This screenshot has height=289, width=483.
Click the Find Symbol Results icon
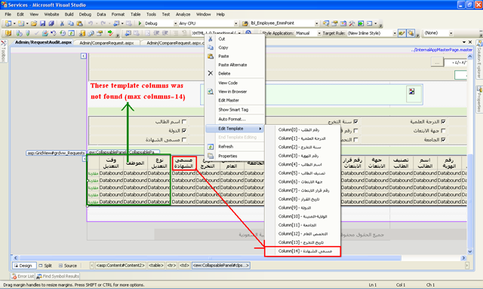coord(39,276)
